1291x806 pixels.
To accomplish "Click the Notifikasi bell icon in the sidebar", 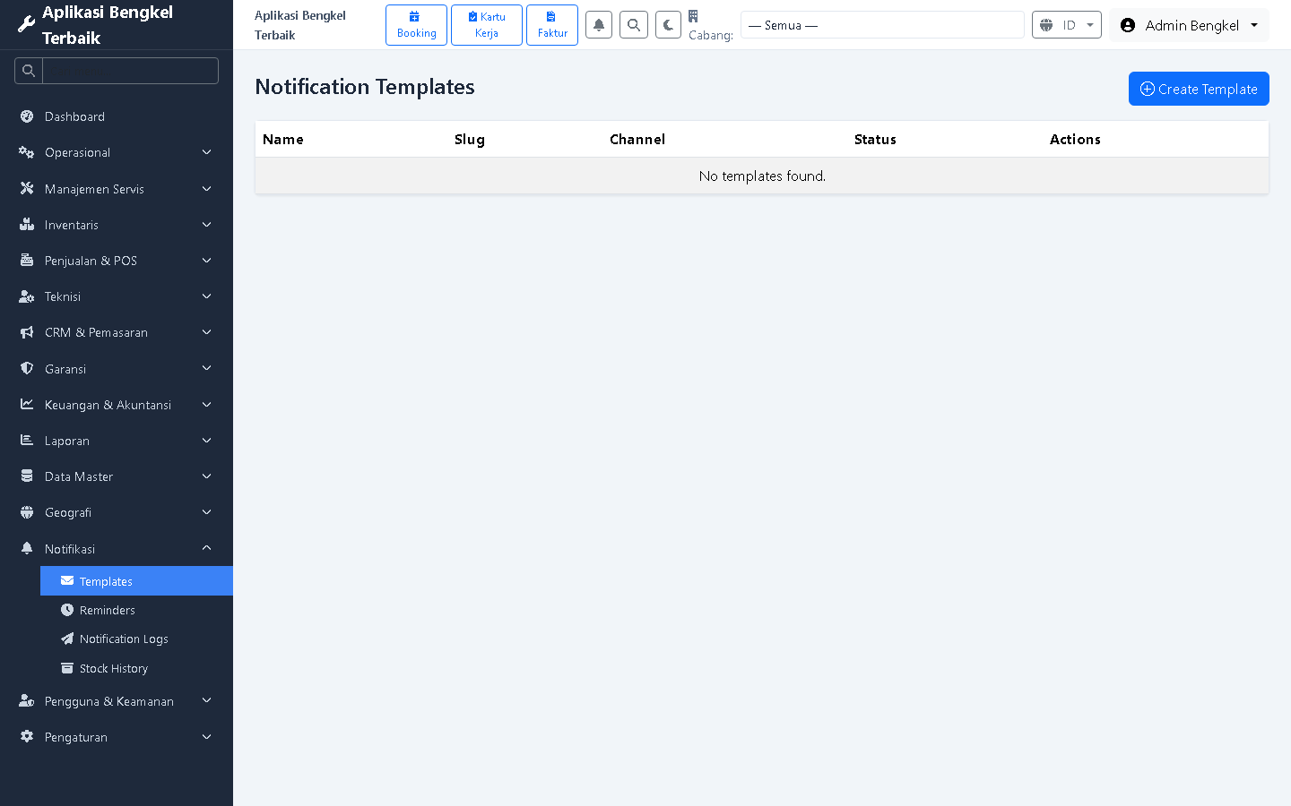I will [x=27, y=548].
